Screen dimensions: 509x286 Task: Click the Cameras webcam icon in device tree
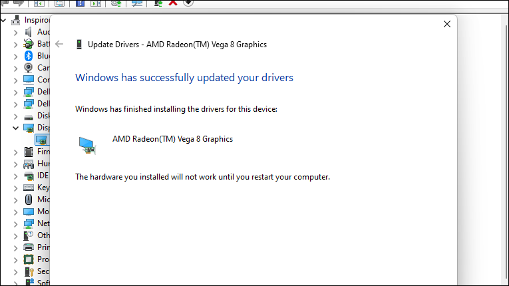29,68
